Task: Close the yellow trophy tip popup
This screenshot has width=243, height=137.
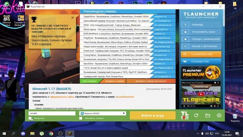Action: coord(73,18)
